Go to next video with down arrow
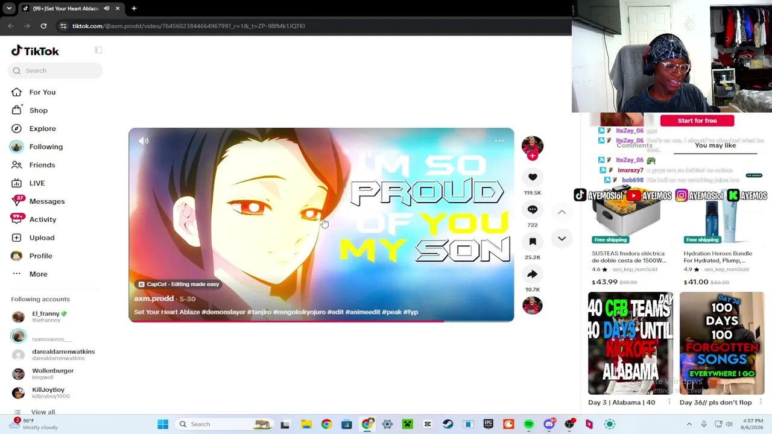 click(562, 239)
